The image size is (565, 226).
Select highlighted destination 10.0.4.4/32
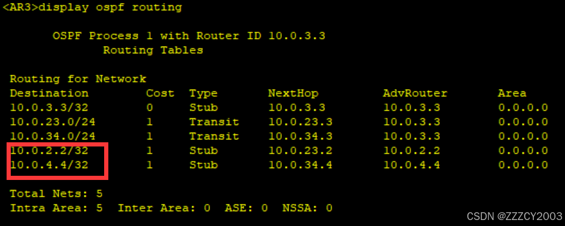pyautogui.click(x=49, y=165)
